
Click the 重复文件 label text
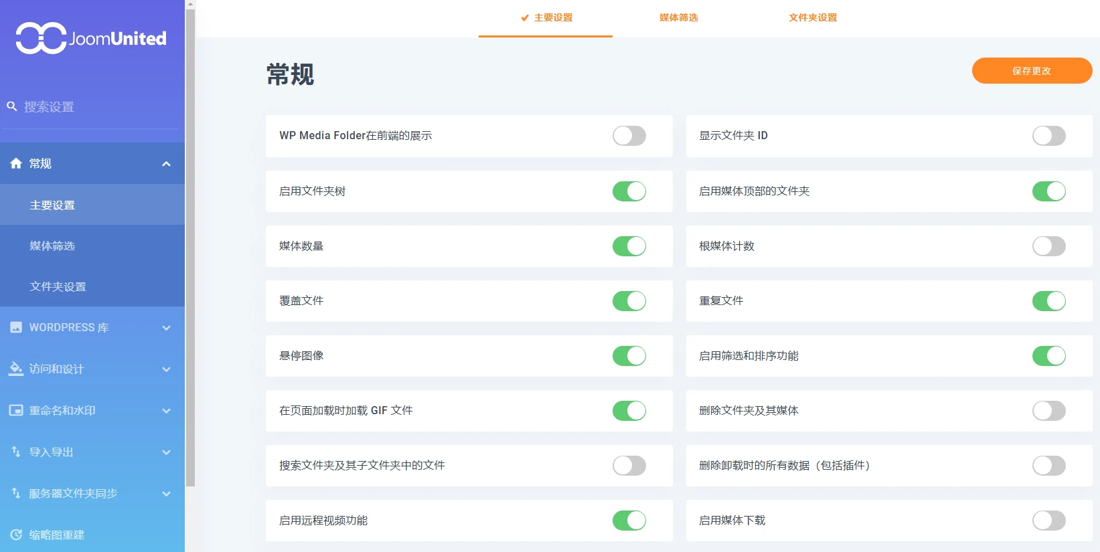coord(721,301)
